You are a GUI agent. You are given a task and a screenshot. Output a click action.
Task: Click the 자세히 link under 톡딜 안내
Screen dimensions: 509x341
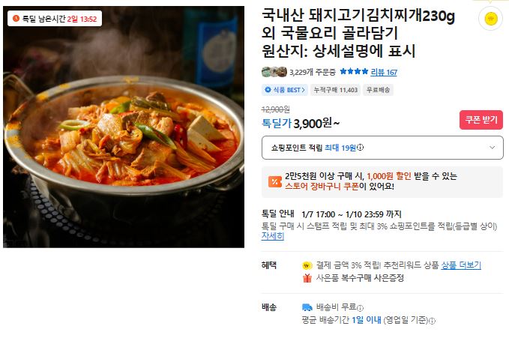click(x=273, y=236)
